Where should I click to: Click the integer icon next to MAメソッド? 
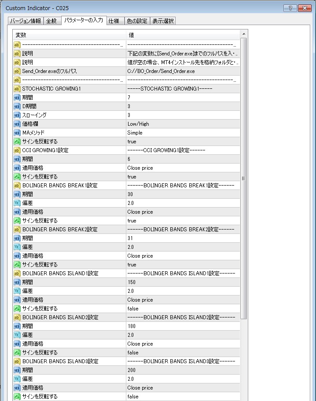17,133
